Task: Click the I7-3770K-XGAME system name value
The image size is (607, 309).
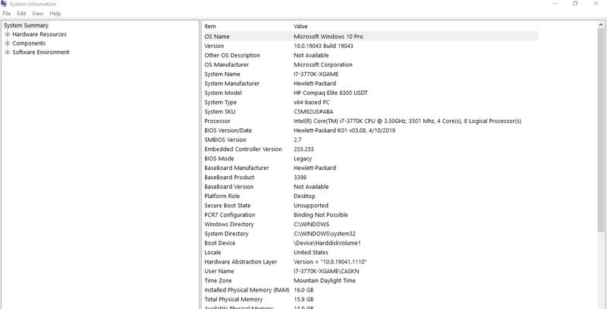Action: tap(316, 74)
